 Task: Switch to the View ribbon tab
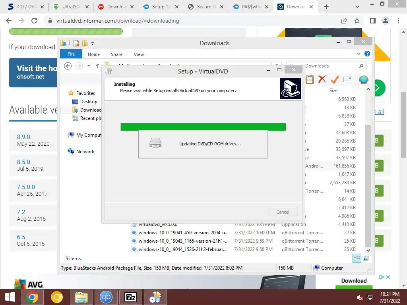pos(139,54)
